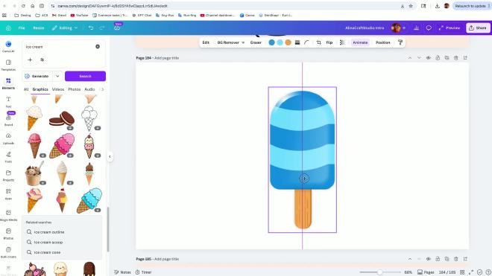This screenshot has width=492, height=276.
Task: Click the purple Search button
Action: pyautogui.click(x=85, y=76)
